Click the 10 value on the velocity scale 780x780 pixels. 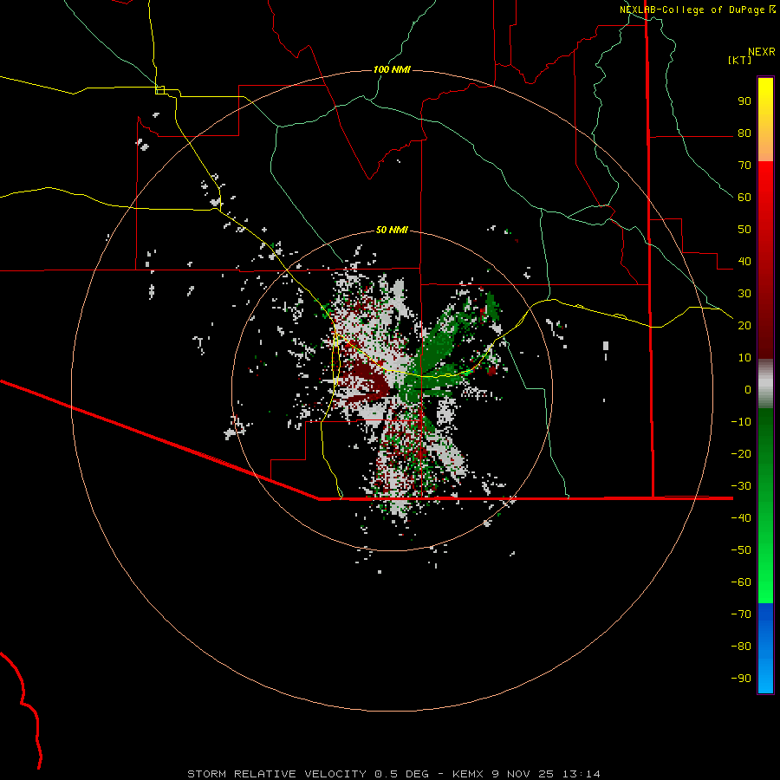[744, 358]
